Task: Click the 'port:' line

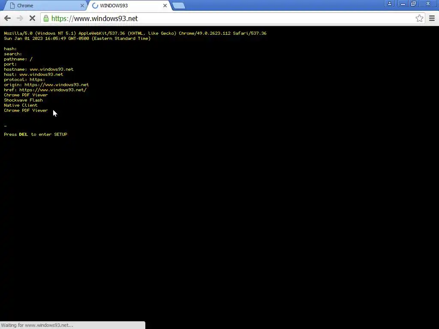Action: (10, 64)
